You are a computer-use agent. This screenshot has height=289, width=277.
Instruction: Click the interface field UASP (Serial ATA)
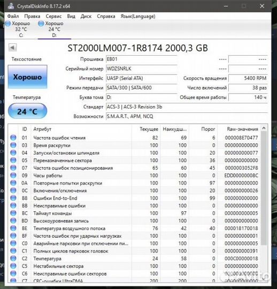[x=142, y=78]
